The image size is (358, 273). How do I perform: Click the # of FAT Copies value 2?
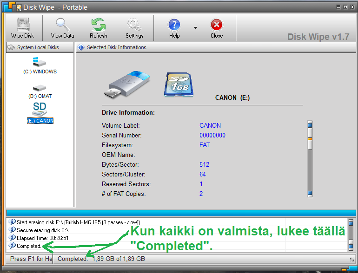tap(201, 194)
